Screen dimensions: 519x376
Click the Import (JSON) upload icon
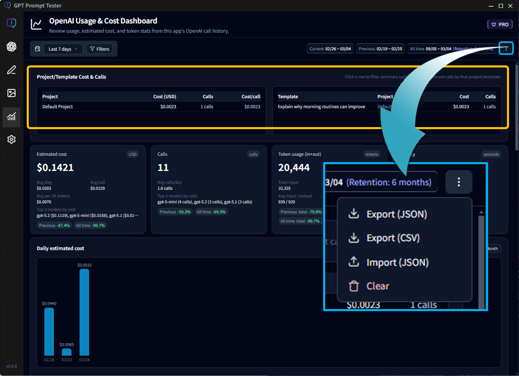[354, 262]
